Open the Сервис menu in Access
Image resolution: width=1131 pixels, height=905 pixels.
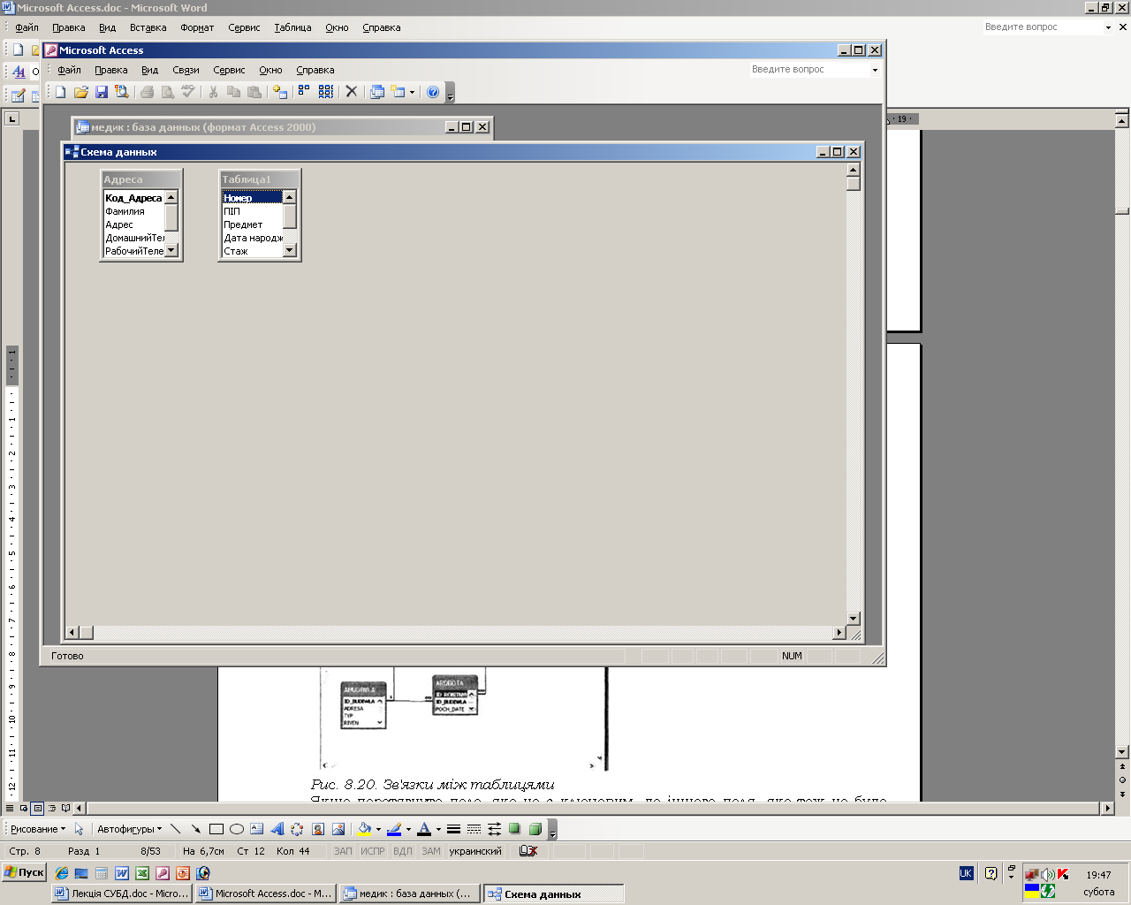point(229,70)
